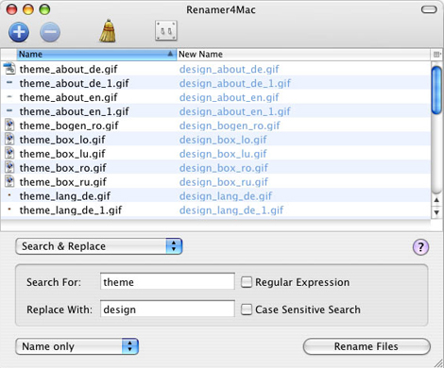Click the broom Clear list icon

coord(108,31)
